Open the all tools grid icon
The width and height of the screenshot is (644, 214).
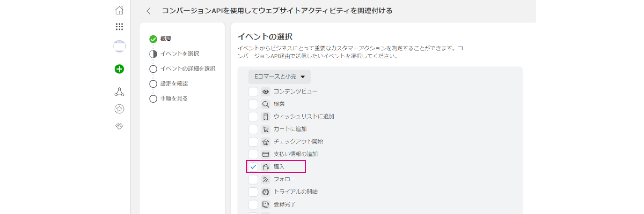click(x=119, y=26)
